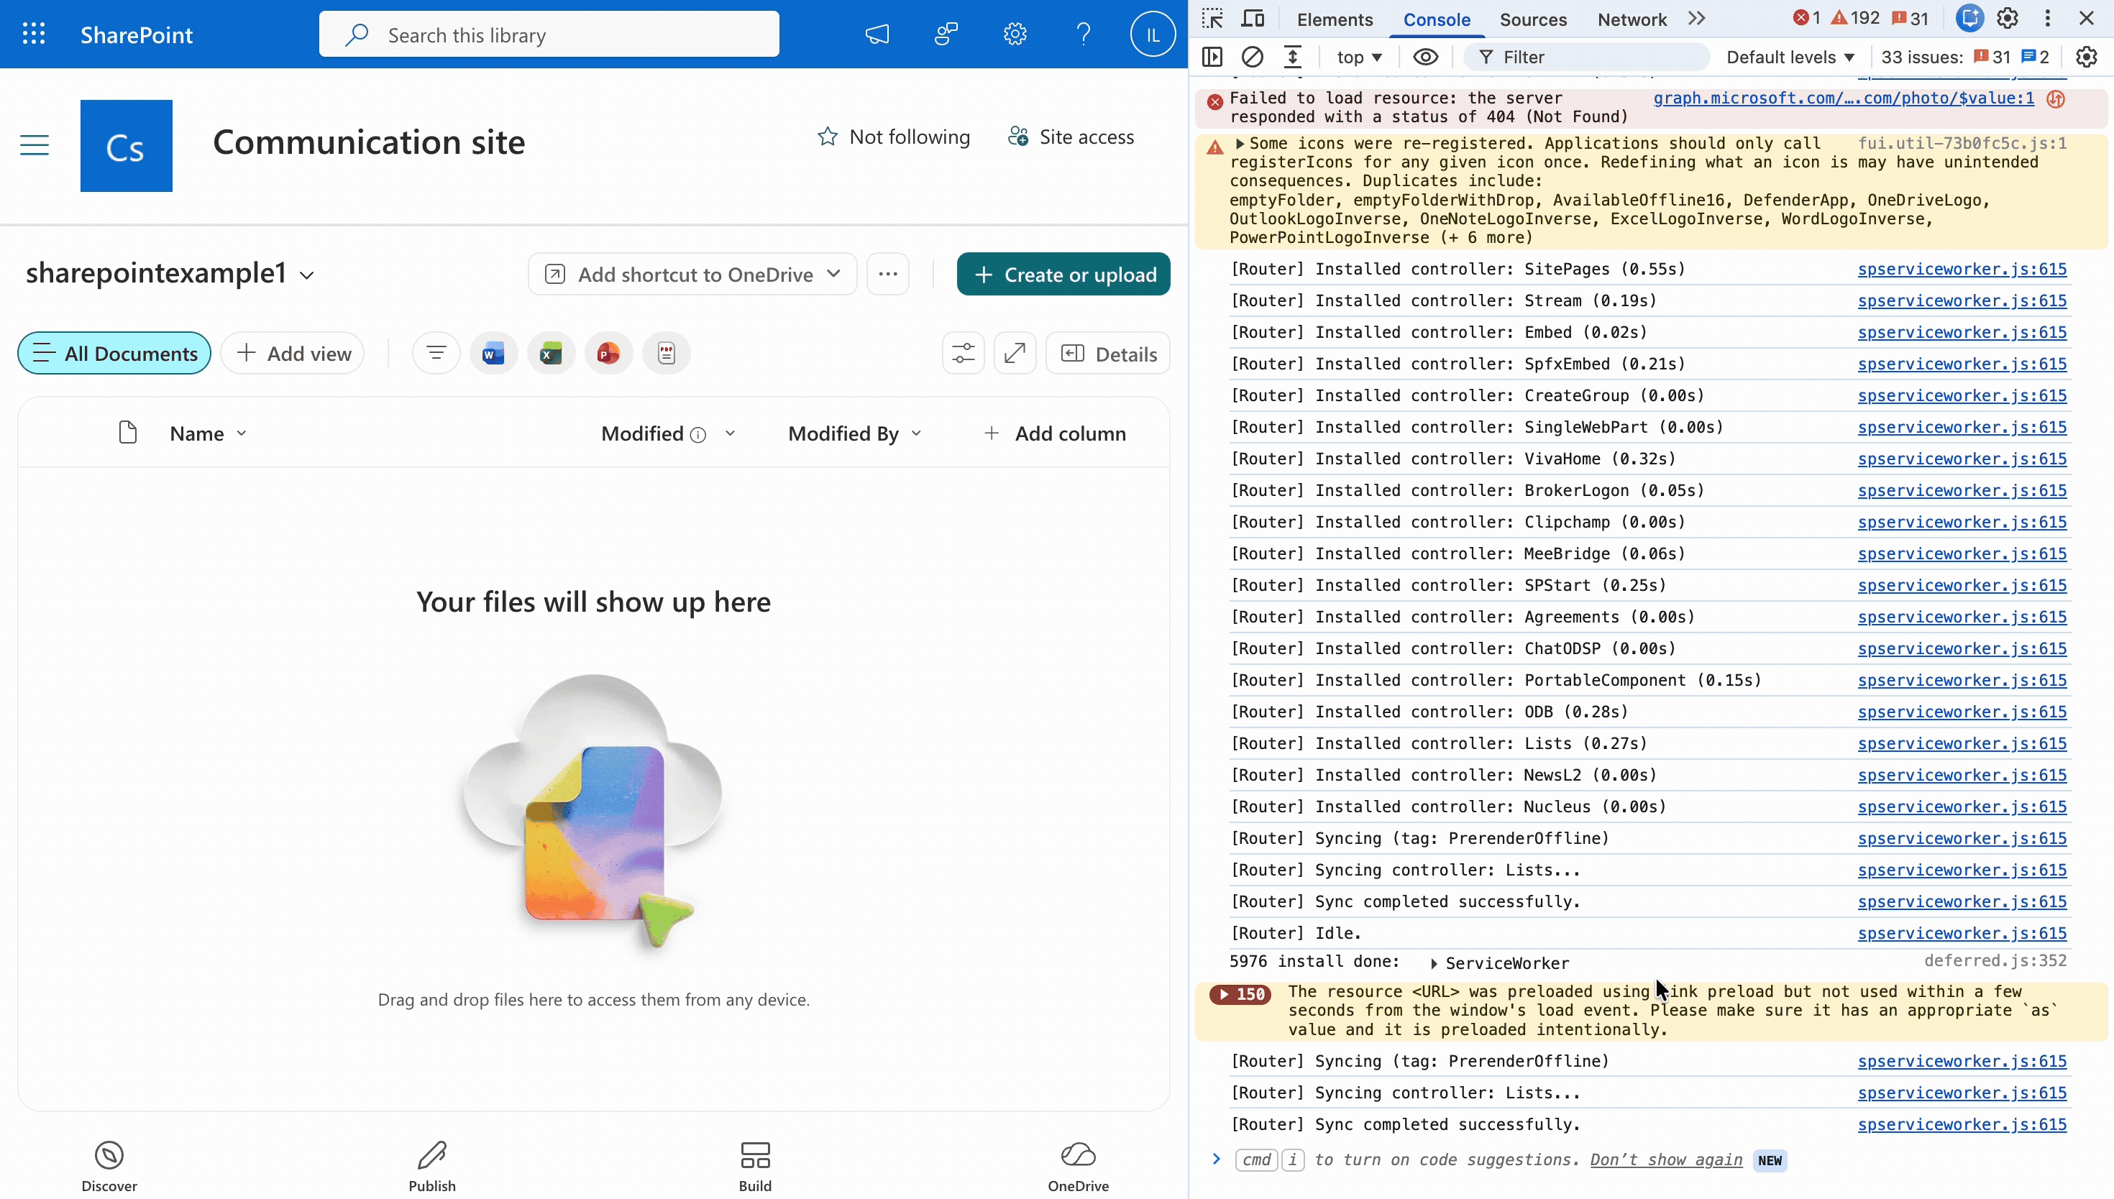Open the hamburger site navigation menu
The image size is (2114, 1199).
pos(35,146)
